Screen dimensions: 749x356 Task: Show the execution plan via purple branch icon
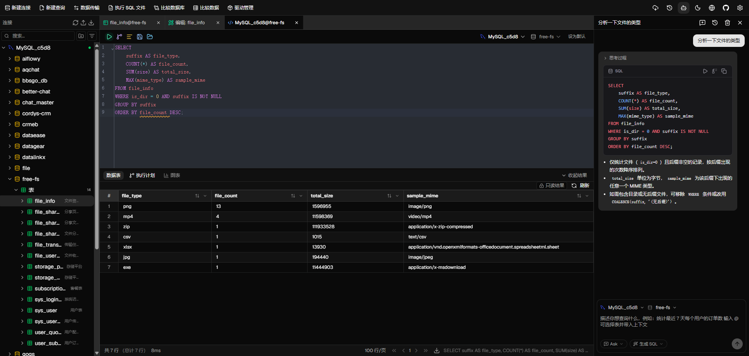click(119, 37)
